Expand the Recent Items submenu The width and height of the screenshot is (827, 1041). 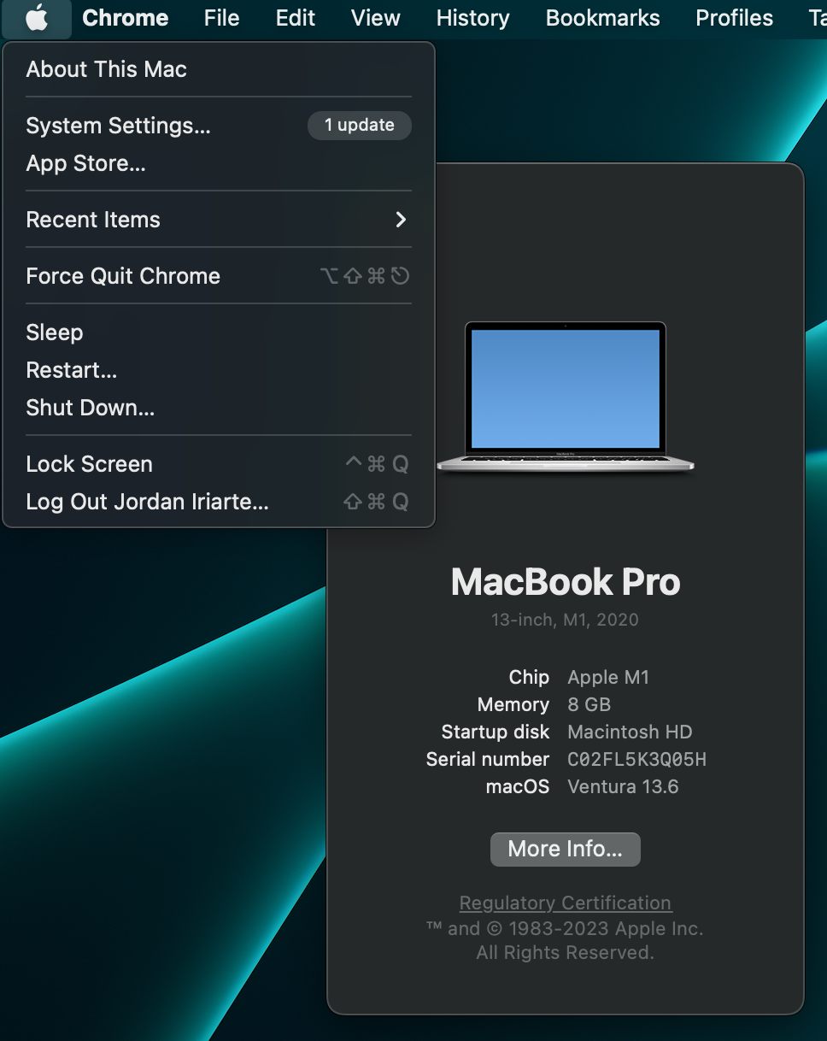click(92, 220)
